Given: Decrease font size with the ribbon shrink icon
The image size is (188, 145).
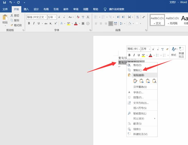Looking at the screenshot, I should (64, 17).
